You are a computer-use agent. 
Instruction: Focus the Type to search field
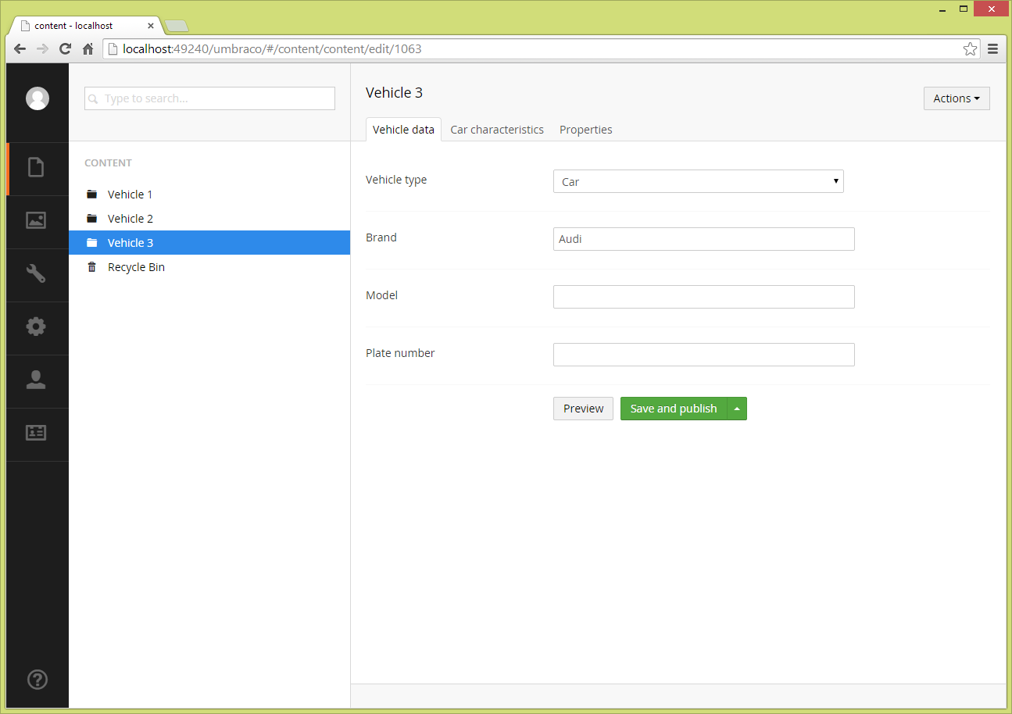209,98
